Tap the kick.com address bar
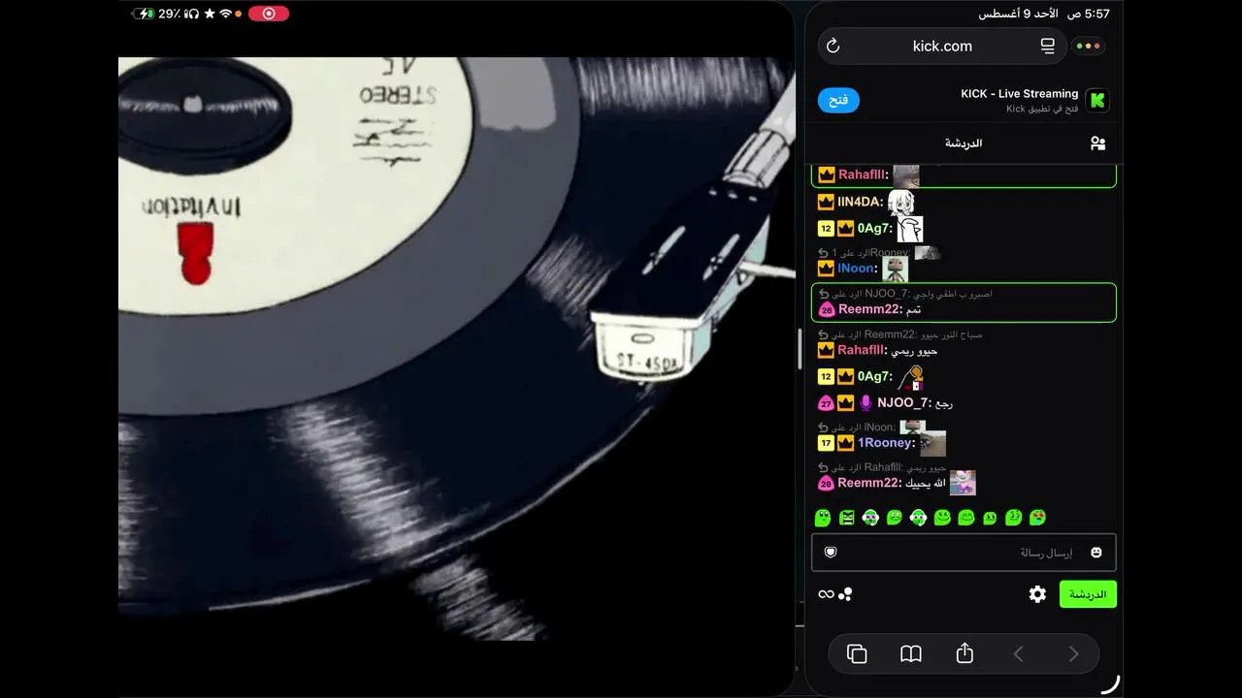Image resolution: width=1242 pixels, height=698 pixels. (x=942, y=46)
